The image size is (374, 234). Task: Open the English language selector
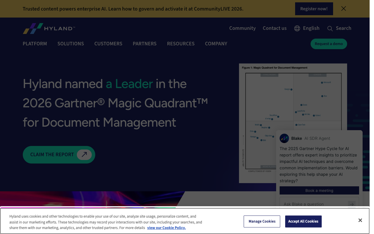(x=307, y=28)
